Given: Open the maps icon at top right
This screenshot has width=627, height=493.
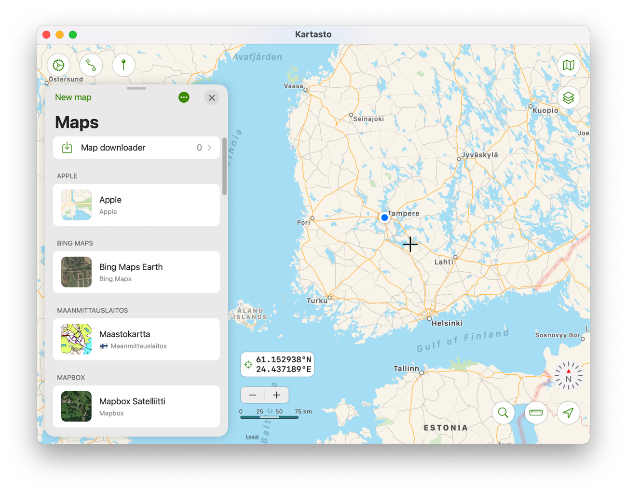Looking at the screenshot, I should pos(569,65).
